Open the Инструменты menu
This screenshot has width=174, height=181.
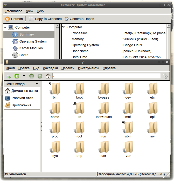[x=88, y=68]
